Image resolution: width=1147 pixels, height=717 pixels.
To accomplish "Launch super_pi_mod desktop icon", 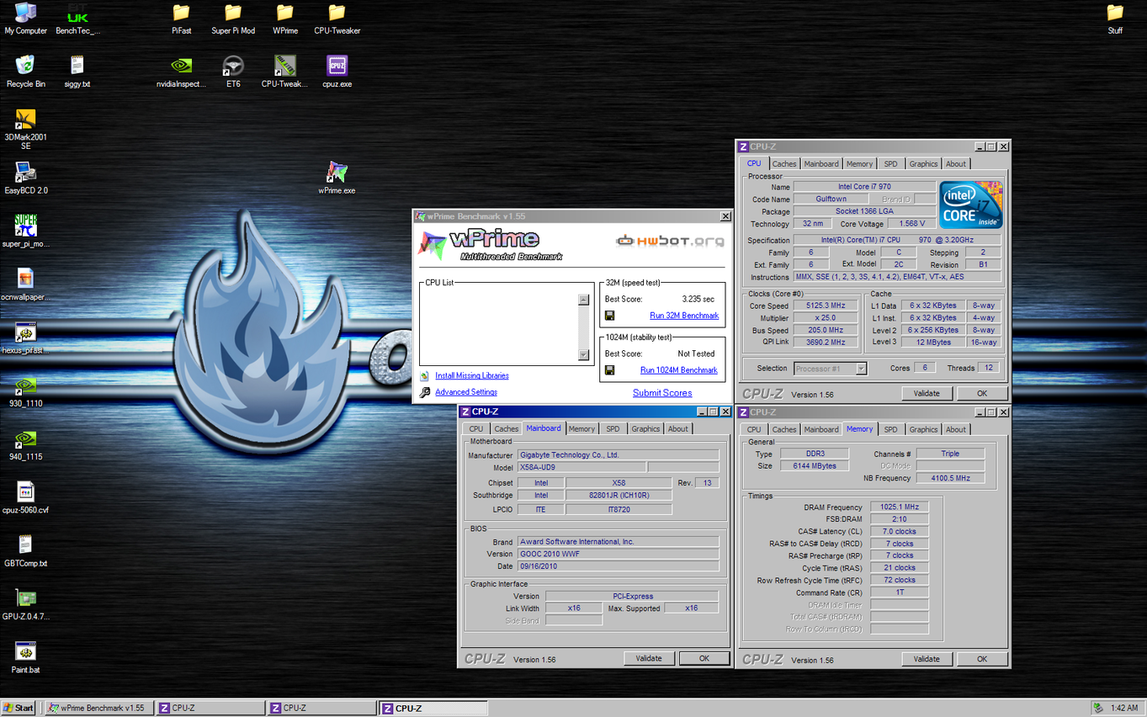I will (25, 231).
